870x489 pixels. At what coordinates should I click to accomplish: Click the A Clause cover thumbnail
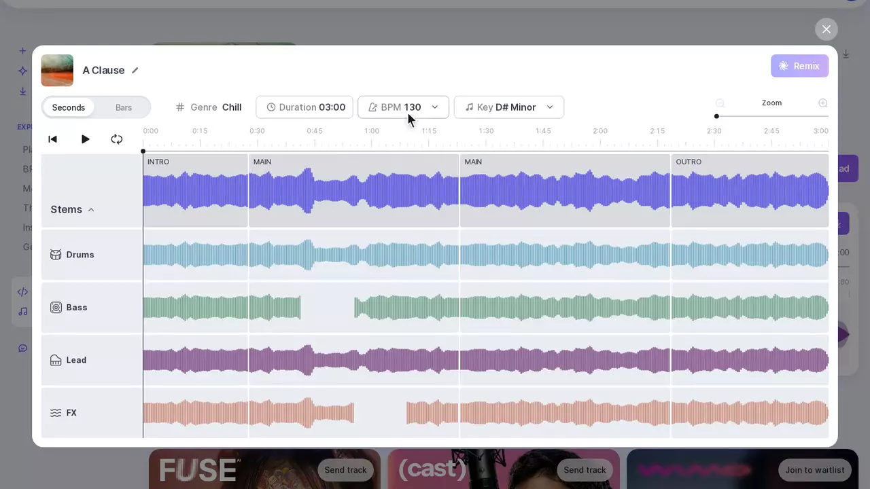57,70
